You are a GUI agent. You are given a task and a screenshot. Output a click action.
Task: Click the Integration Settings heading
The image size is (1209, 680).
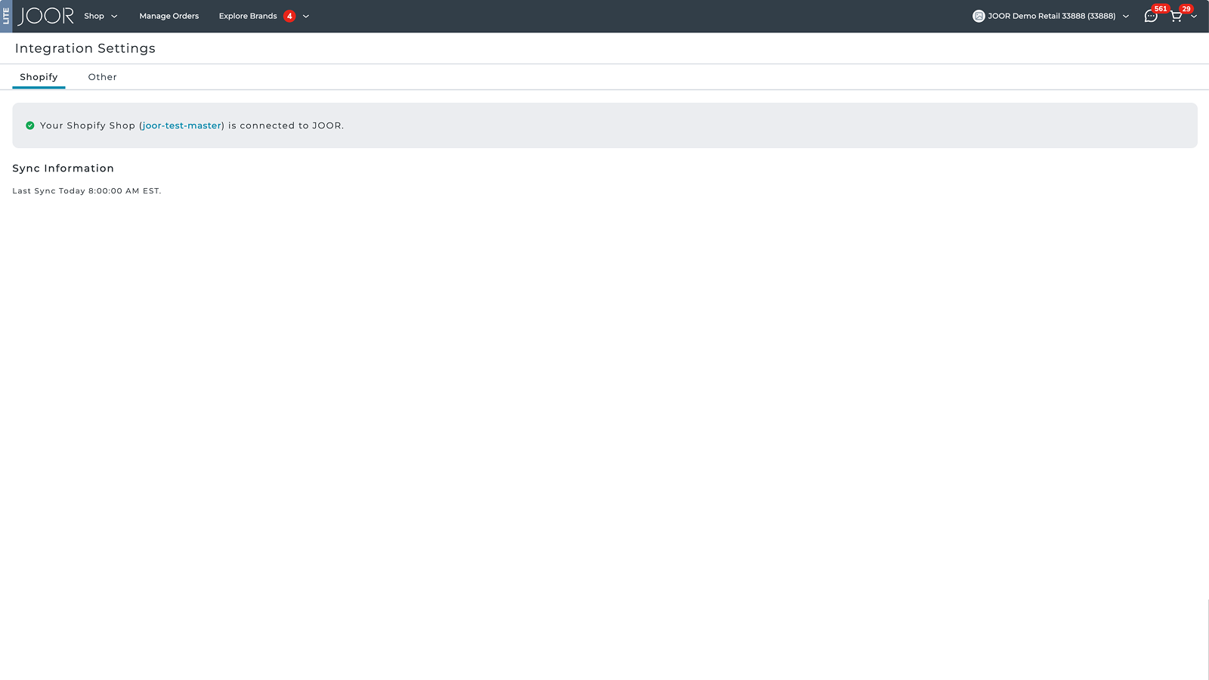tap(85, 48)
